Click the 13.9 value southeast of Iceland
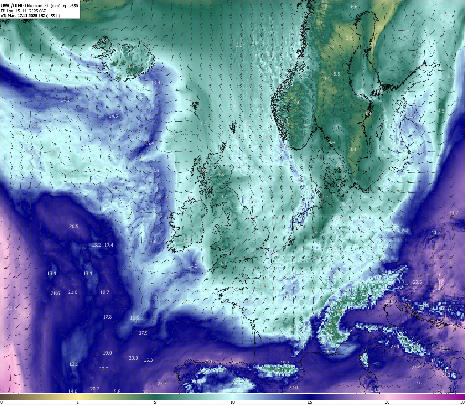 pyautogui.click(x=155, y=83)
